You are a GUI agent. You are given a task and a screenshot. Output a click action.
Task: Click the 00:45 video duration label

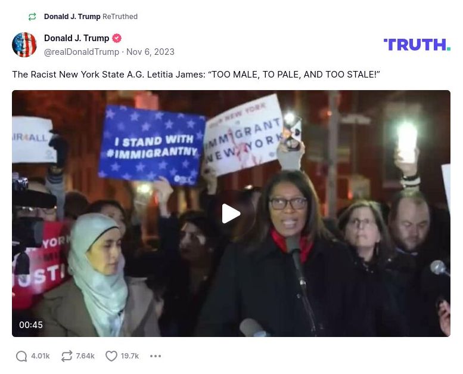point(31,325)
